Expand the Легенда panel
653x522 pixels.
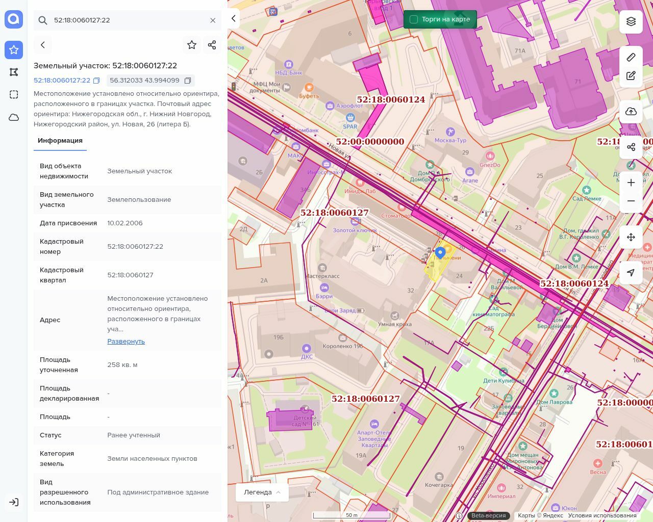pos(262,492)
